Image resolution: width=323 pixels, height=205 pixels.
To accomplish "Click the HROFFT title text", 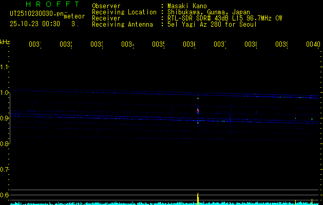I will click(x=51, y=4).
